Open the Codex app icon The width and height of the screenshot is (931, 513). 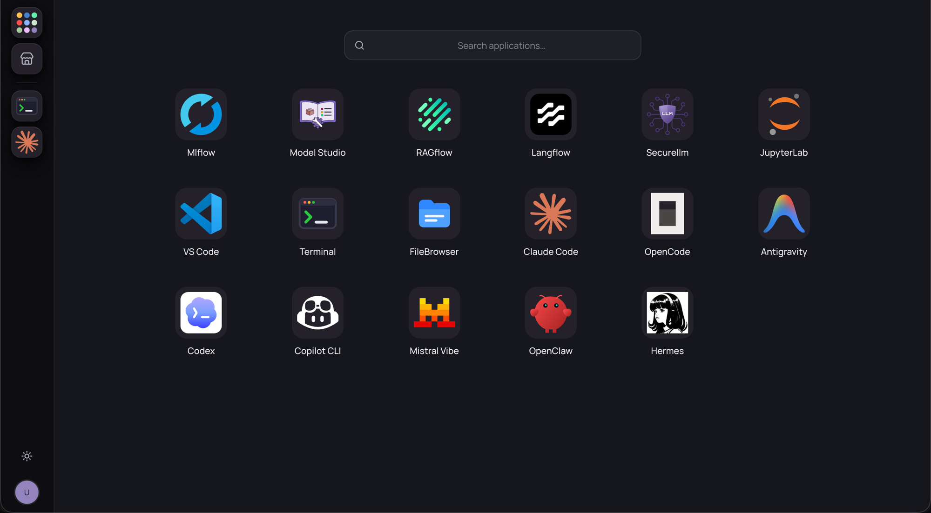(201, 313)
